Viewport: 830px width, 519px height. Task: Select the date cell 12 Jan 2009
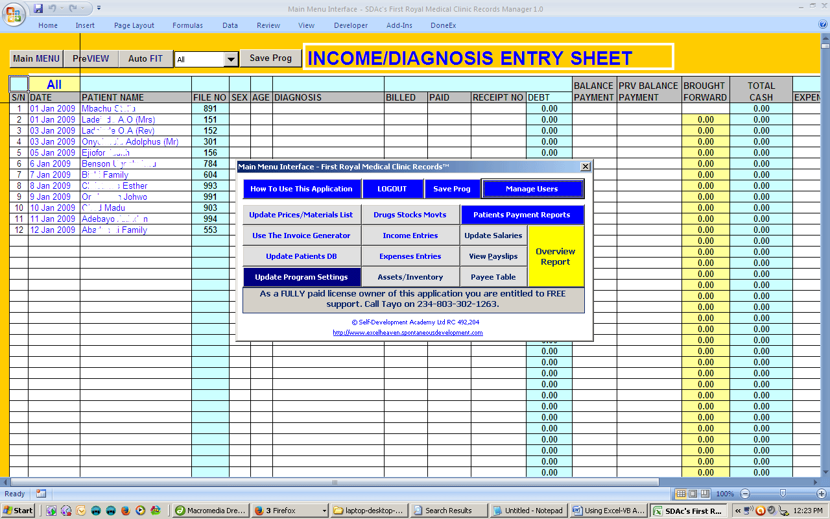[x=54, y=230]
